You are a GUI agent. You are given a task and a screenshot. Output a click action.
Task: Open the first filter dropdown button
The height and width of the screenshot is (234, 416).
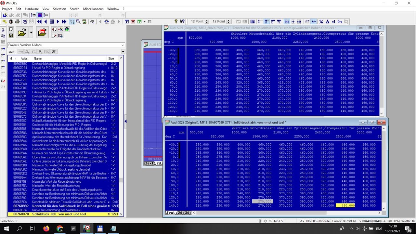[20, 51]
